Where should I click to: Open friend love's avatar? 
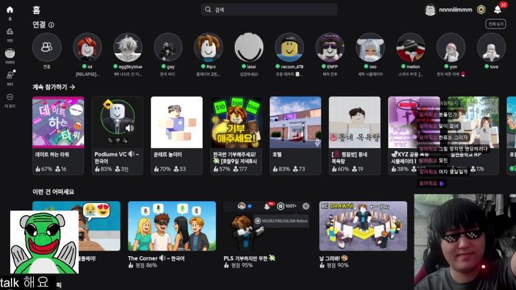pos(491,47)
